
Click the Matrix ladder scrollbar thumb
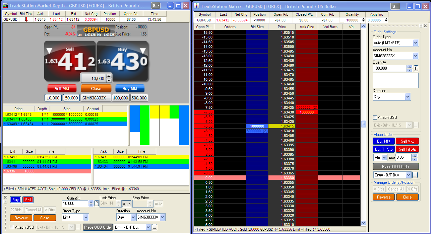[x=363, y=124]
